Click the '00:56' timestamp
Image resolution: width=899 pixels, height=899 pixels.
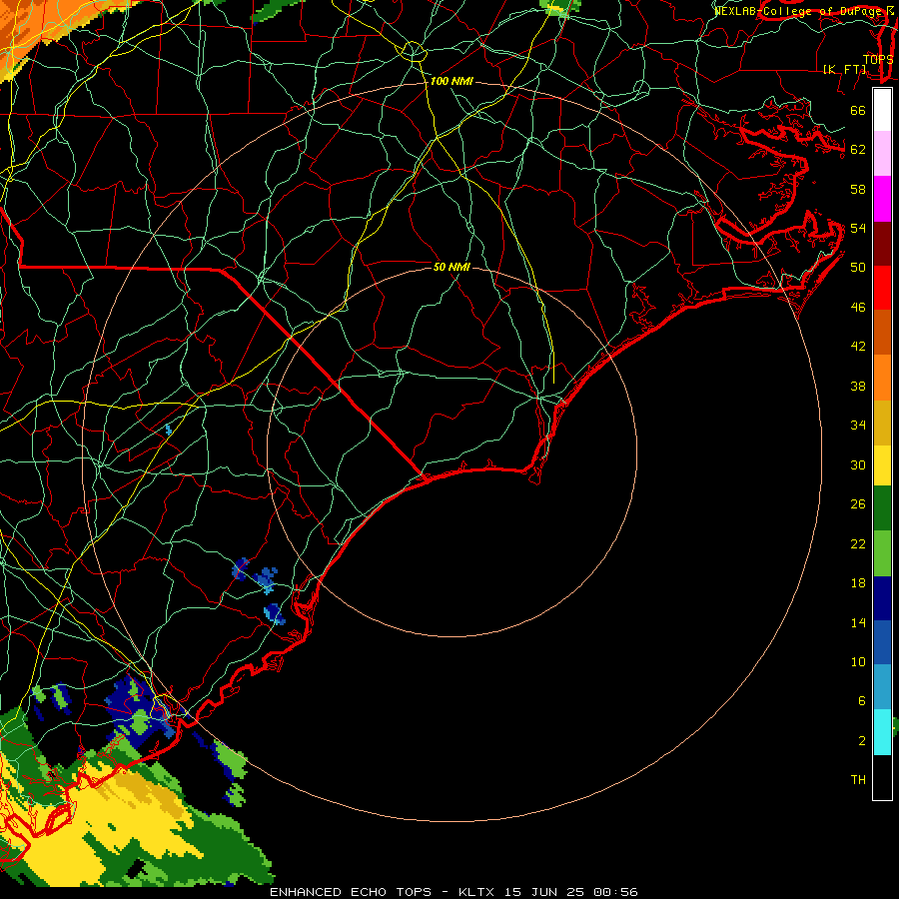615,892
